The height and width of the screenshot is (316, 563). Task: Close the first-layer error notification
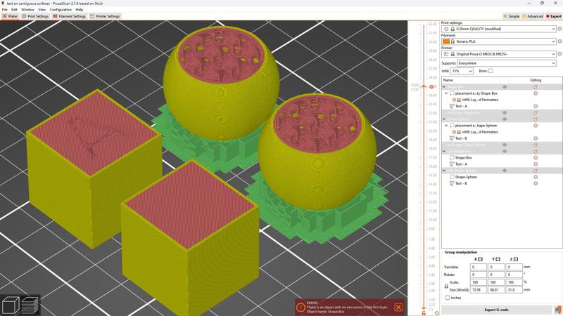[398, 307]
